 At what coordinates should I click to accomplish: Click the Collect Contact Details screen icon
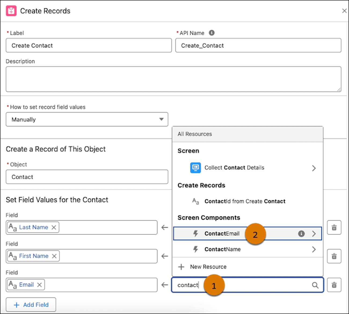pyautogui.click(x=195, y=168)
